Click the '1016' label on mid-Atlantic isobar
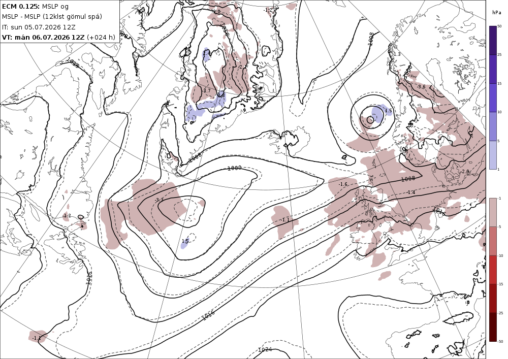This screenshot has width=508, height=359. [x=208, y=315]
